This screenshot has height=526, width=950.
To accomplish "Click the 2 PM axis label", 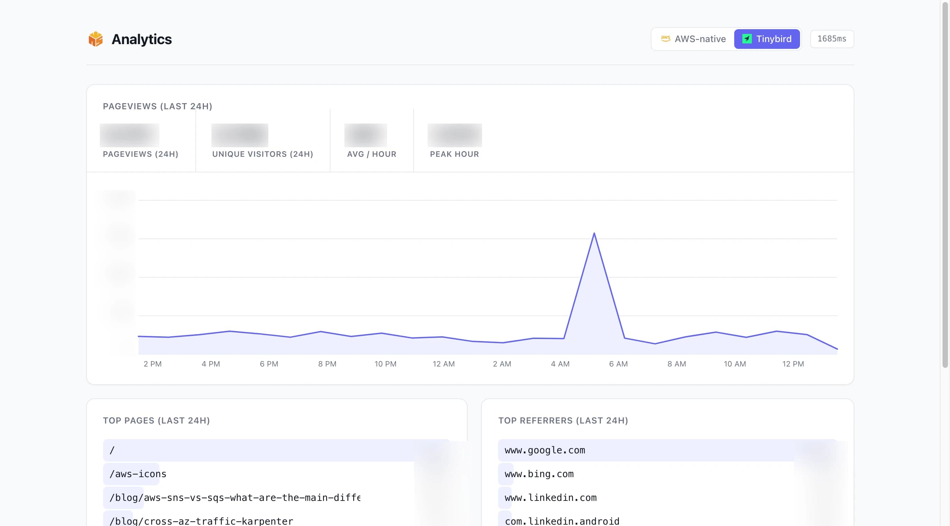I will tap(153, 364).
